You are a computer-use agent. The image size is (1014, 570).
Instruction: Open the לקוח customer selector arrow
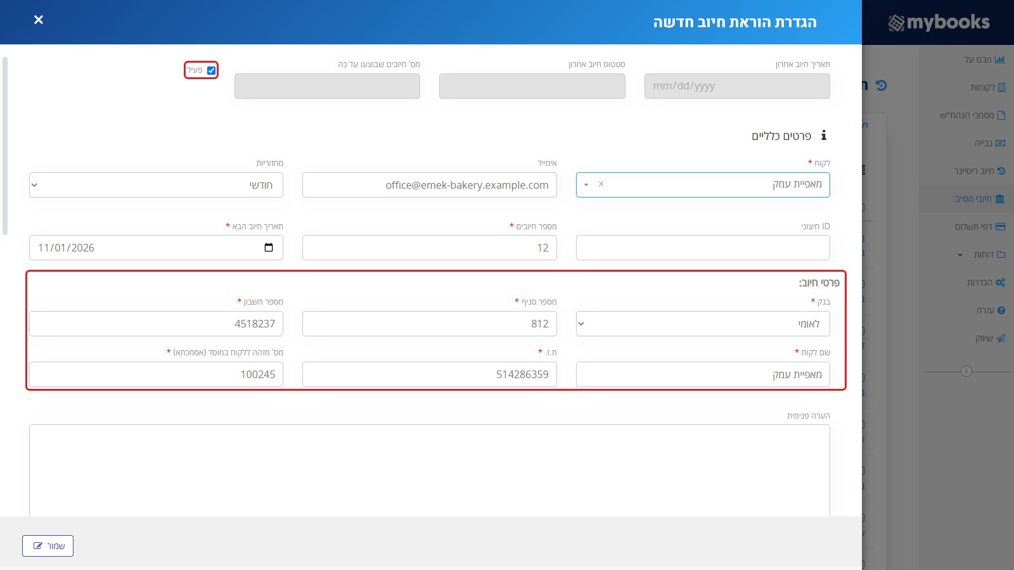[x=586, y=185]
